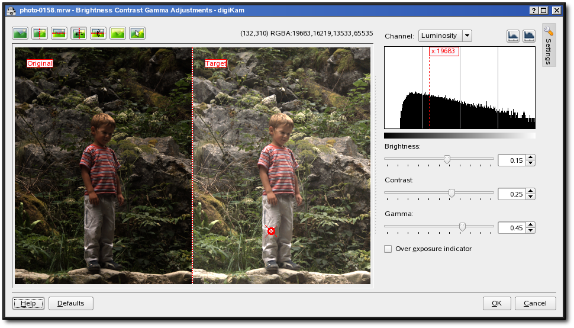Switch histogram to logarithmic scale
The image size is (574, 328).
point(529,36)
